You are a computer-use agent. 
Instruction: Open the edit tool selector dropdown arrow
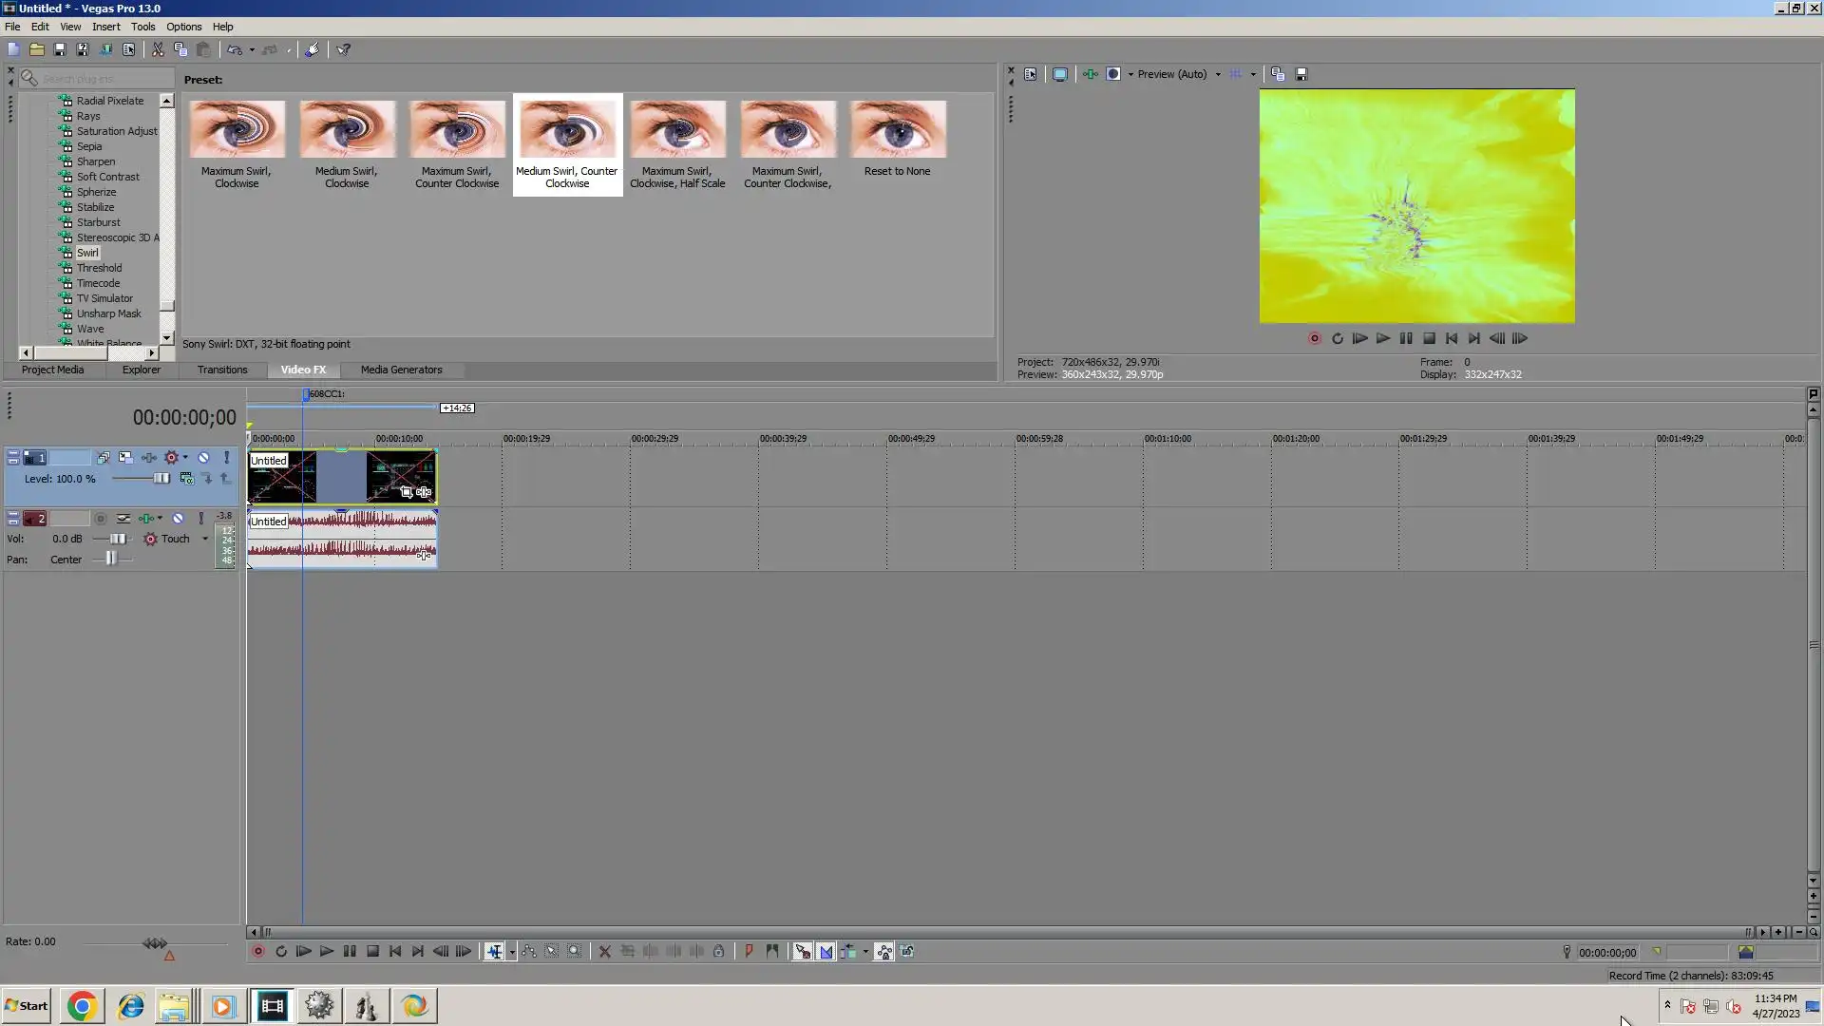(x=512, y=952)
